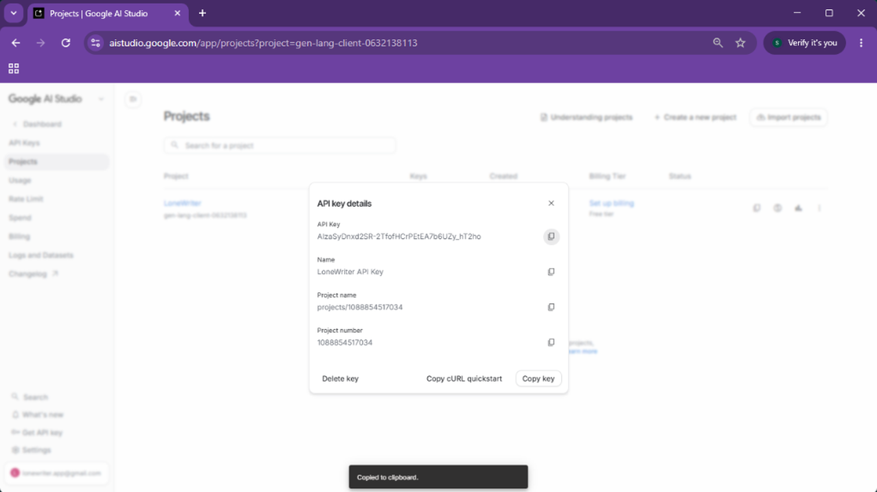The height and width of the screenshot is (492, 877).
Task: Go back in browser history
Action: pyautogui.click(x=16, y=43)
